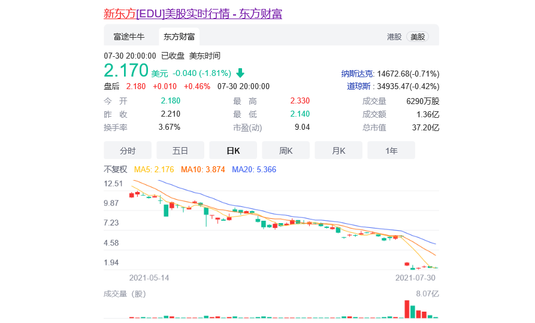Viewport: 535px width, 323px height.
Task: Show the 1年 chart
Action: [391, 150]
